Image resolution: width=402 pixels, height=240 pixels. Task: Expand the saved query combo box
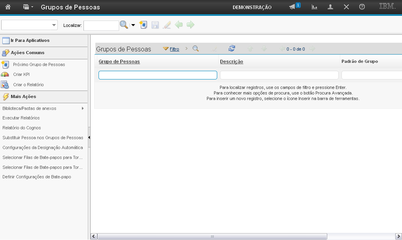click(x=54, y=25)
